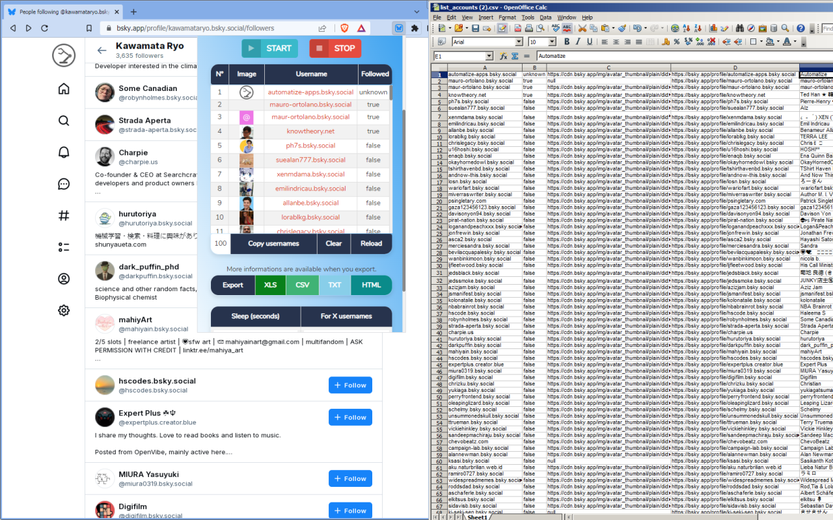
Task: Toggle Edit File mode in Calc
Action: tap(502, 29)
